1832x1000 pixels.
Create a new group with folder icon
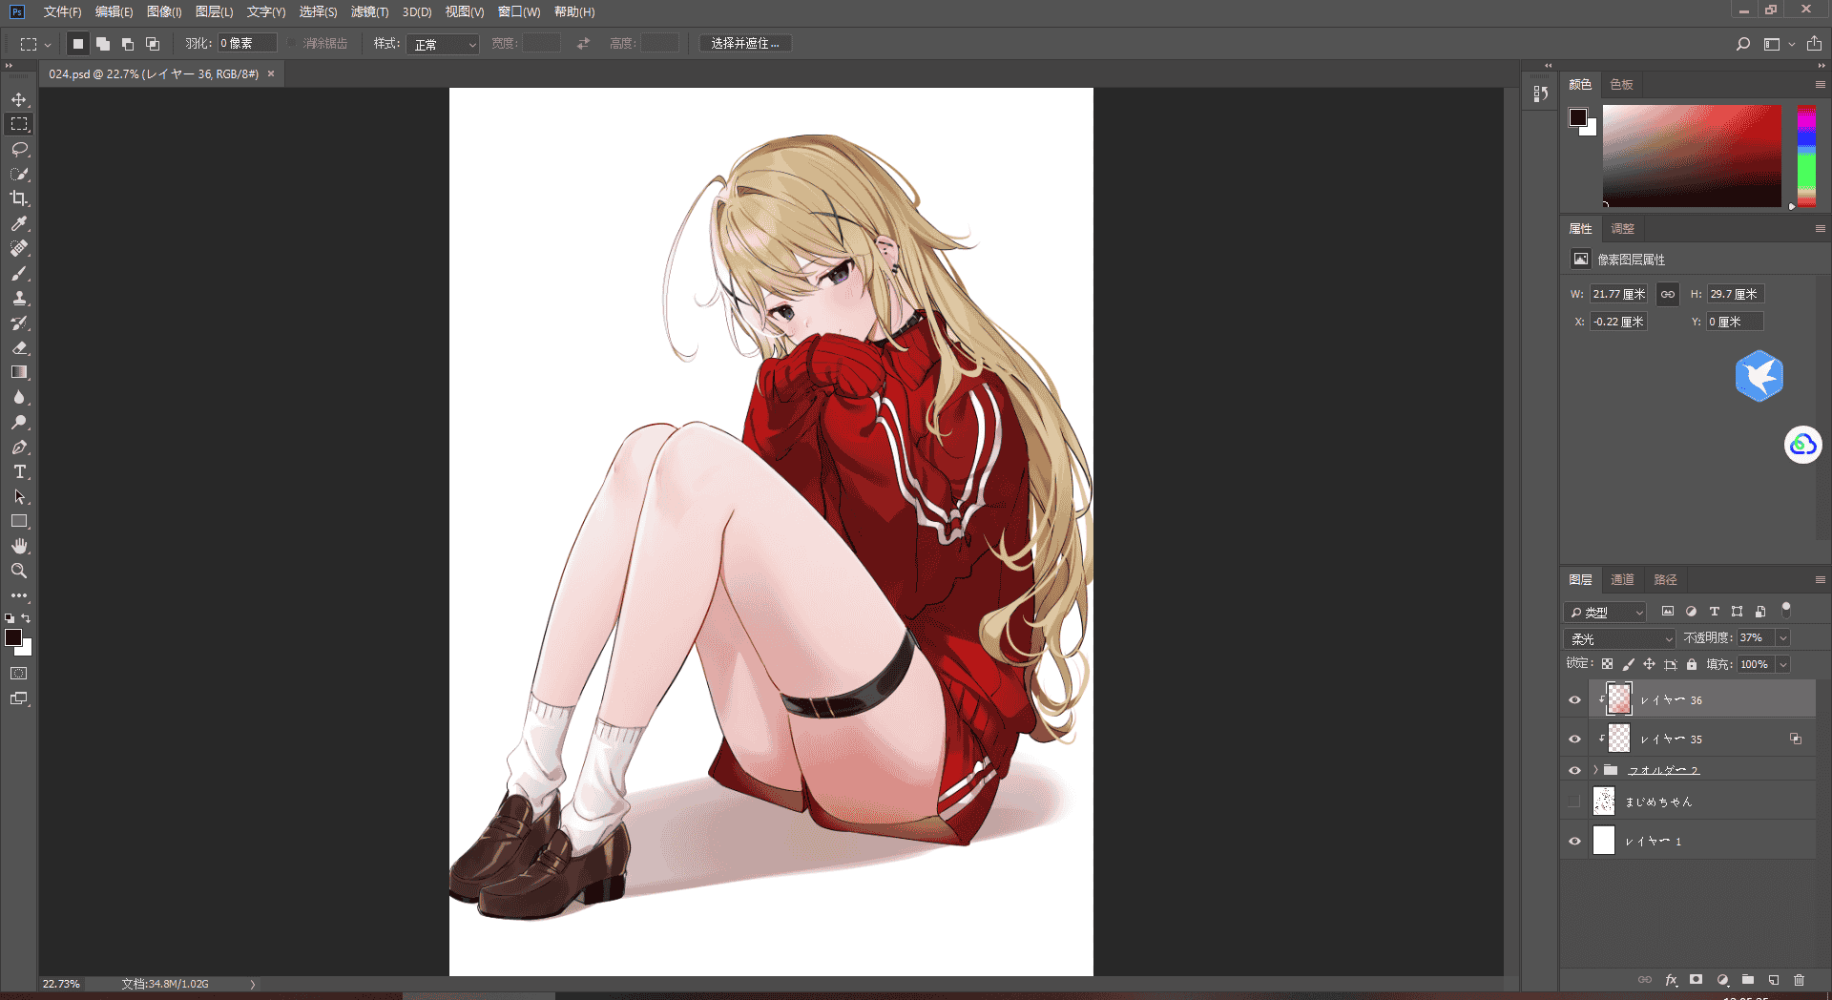1748,980
